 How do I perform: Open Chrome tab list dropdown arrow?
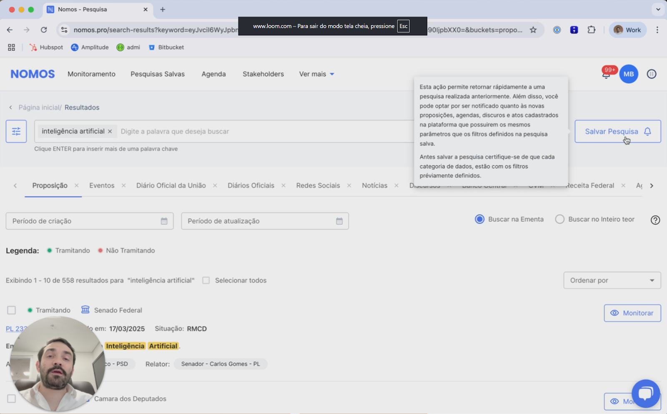point(658,9)
